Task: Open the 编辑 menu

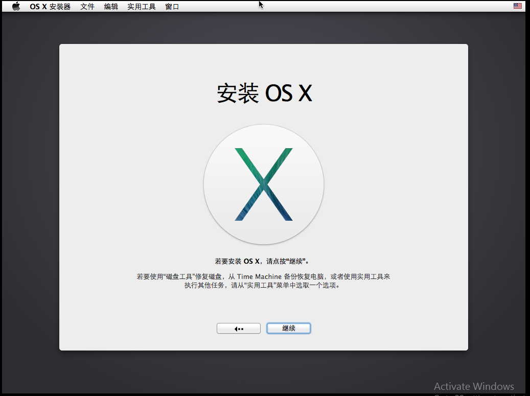Action: [x=111, y=7]
